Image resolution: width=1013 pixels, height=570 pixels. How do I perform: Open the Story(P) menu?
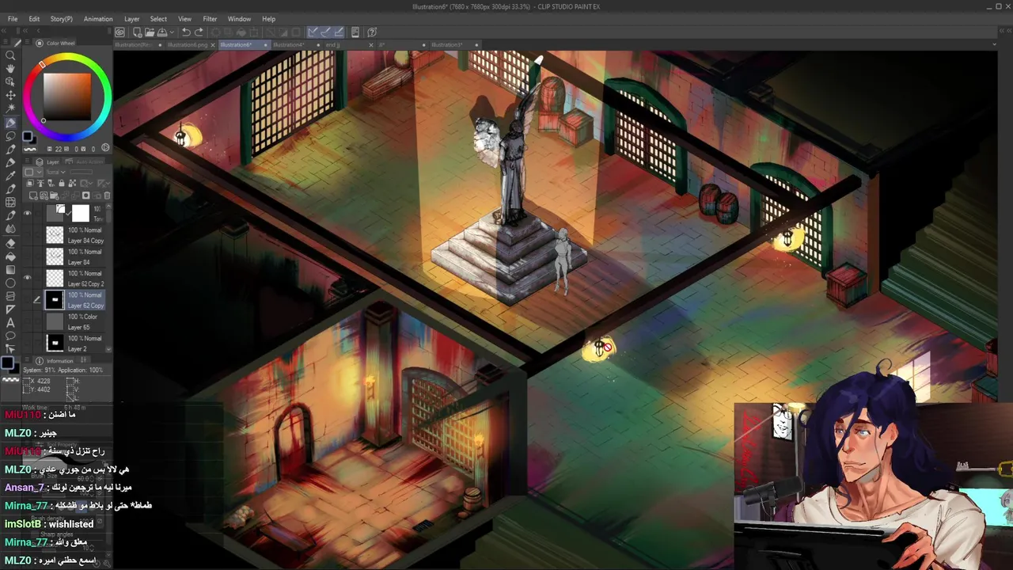point(61,19)
